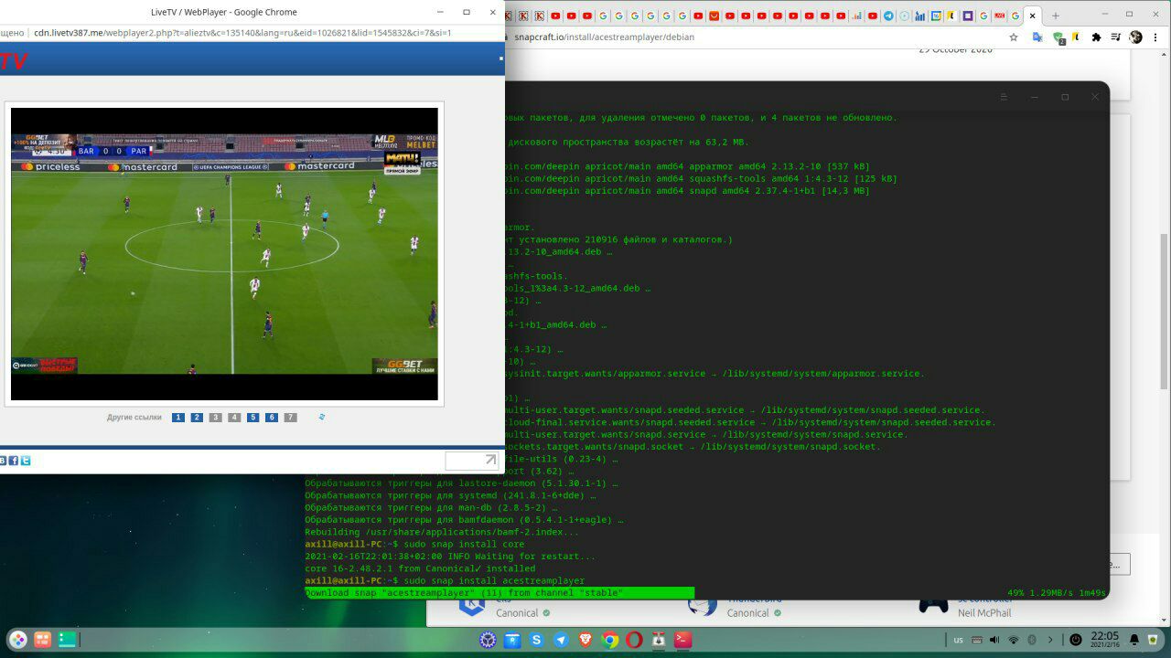Select stream link 2 in LiveTV player

pyautogui.click(x=197, y=418)
